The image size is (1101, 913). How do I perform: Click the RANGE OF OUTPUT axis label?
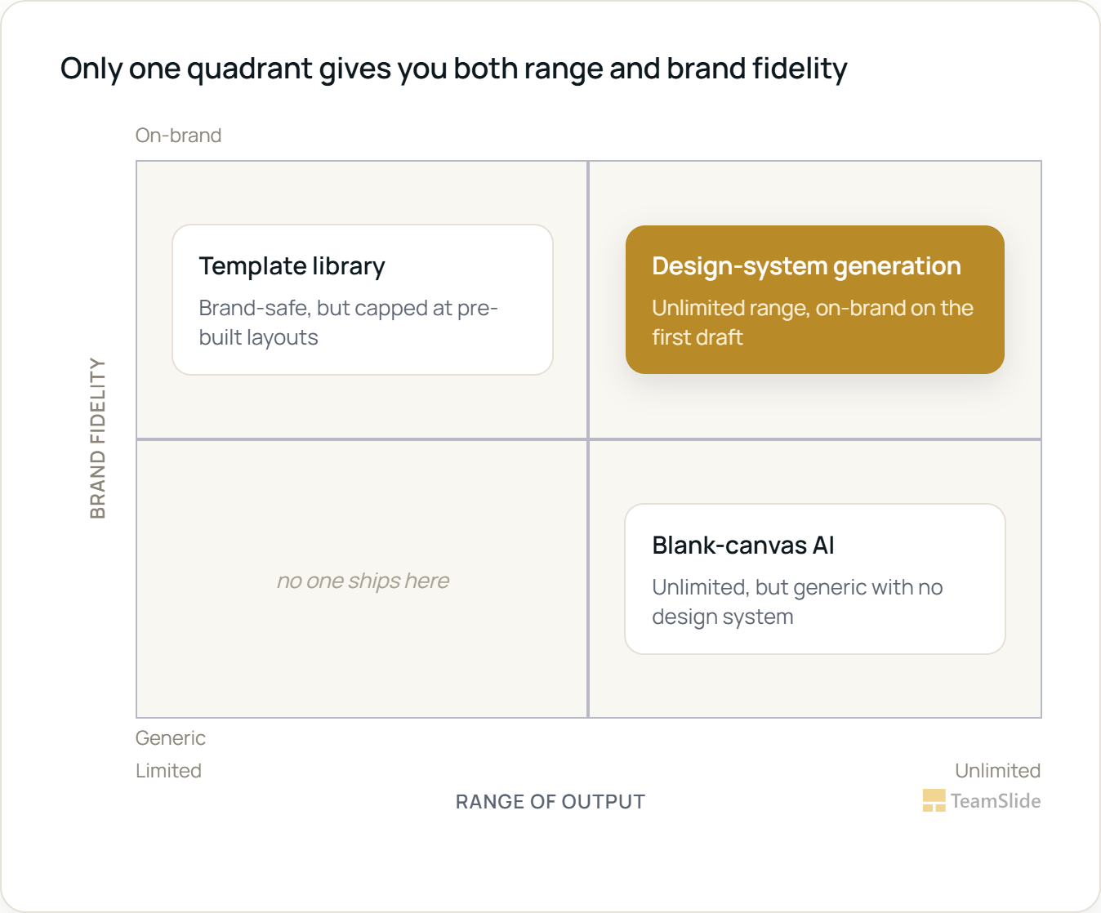click(x=550, y=802)
